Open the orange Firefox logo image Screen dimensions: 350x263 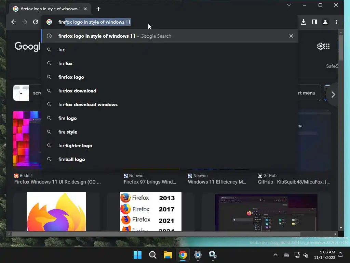(56, 212)
